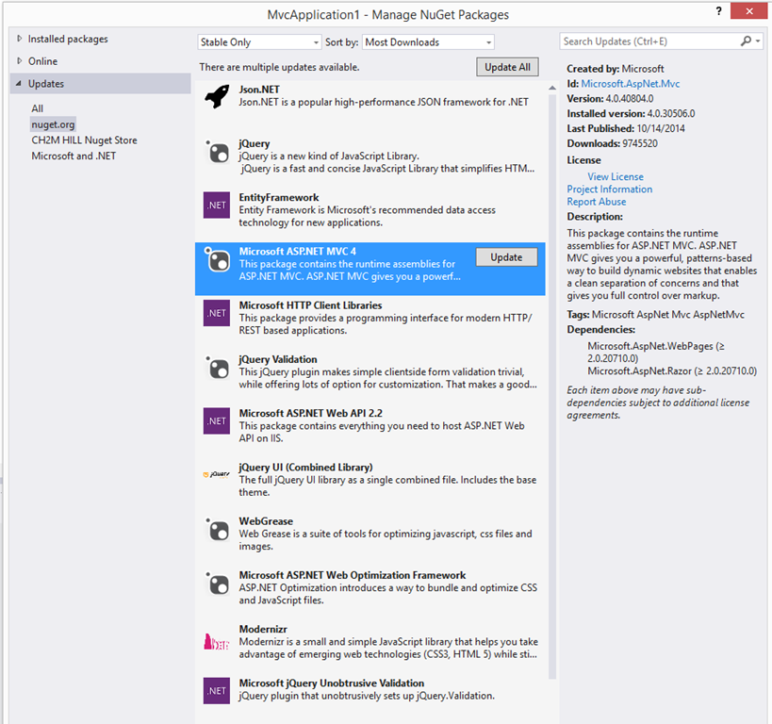
Task: Click the Json.NET rocket icon
Action: pyautogui.click(x=217, y=97)
